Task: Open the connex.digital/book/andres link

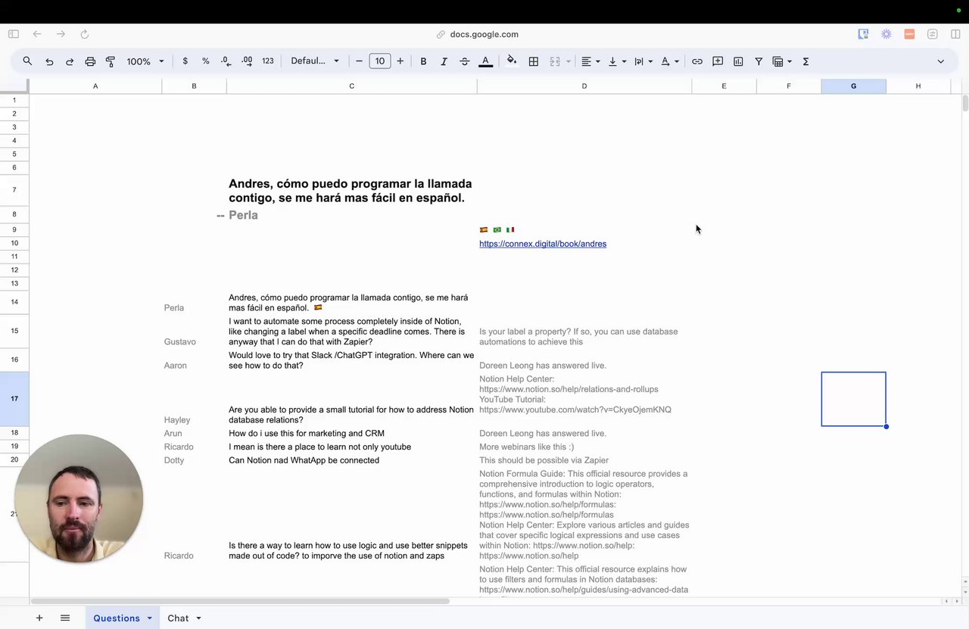Action: coord(543,244)
